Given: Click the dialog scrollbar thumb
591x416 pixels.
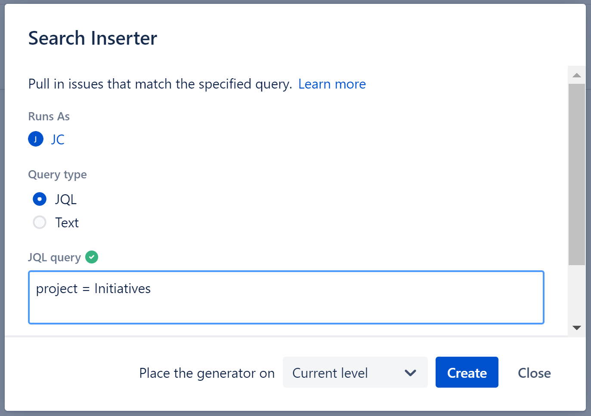Looking at the screenshot, I should [576, 172].
